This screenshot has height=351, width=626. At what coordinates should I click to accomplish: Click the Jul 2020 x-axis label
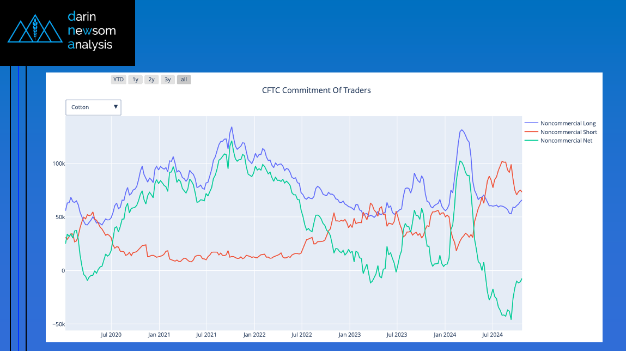pos(111,335)
